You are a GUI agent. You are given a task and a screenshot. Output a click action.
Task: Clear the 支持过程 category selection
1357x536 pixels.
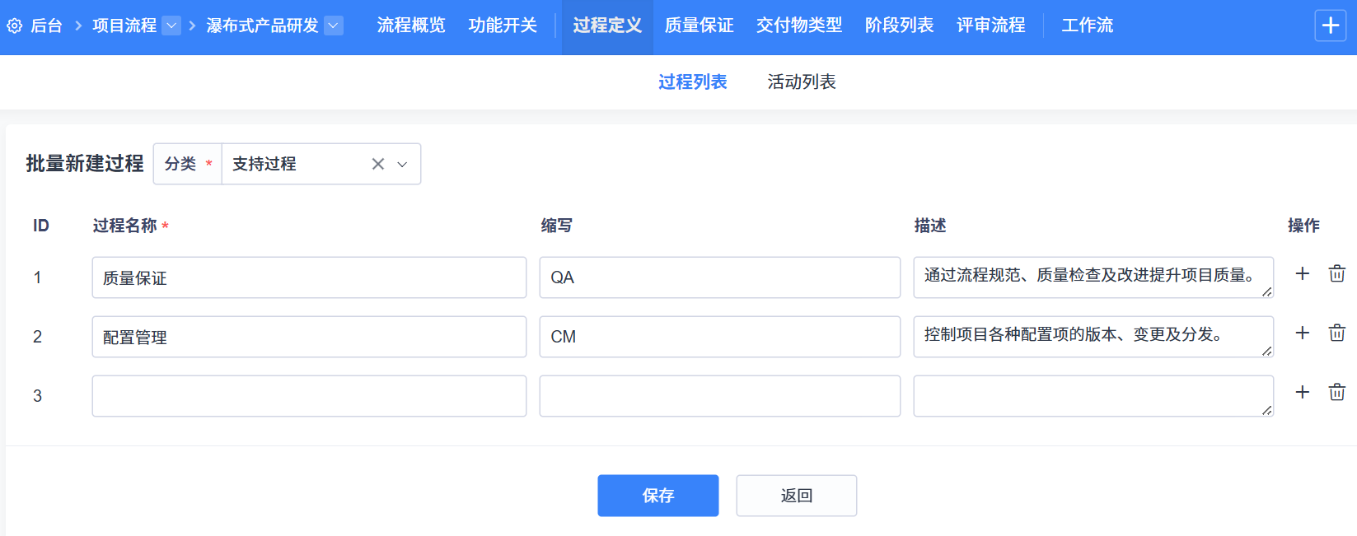[378, 164]
